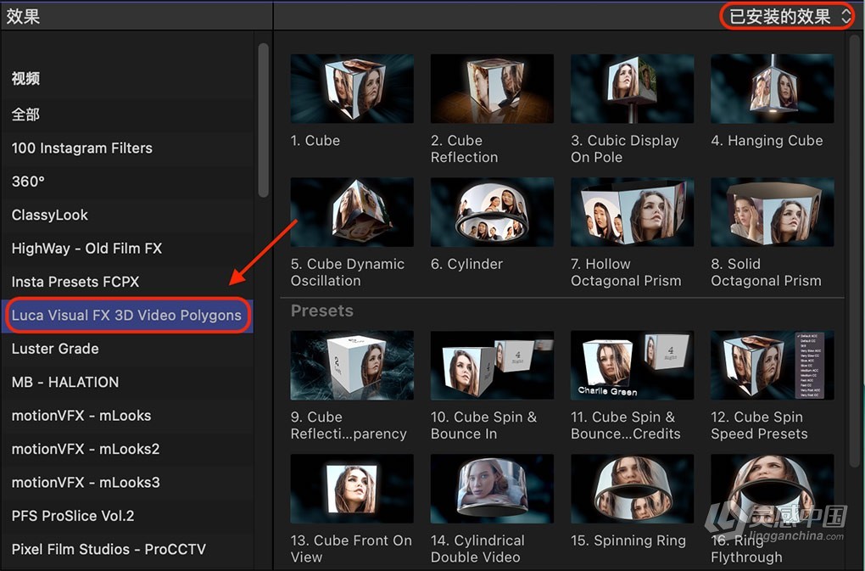The image size is (865, 571).
Task: Click the 15. Spinning Ring label text
Action: point(628,540)
